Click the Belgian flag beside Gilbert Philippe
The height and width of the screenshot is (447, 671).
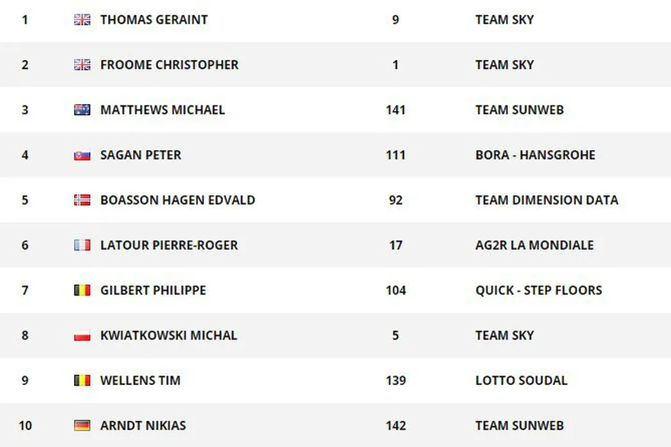coord(82,291)
